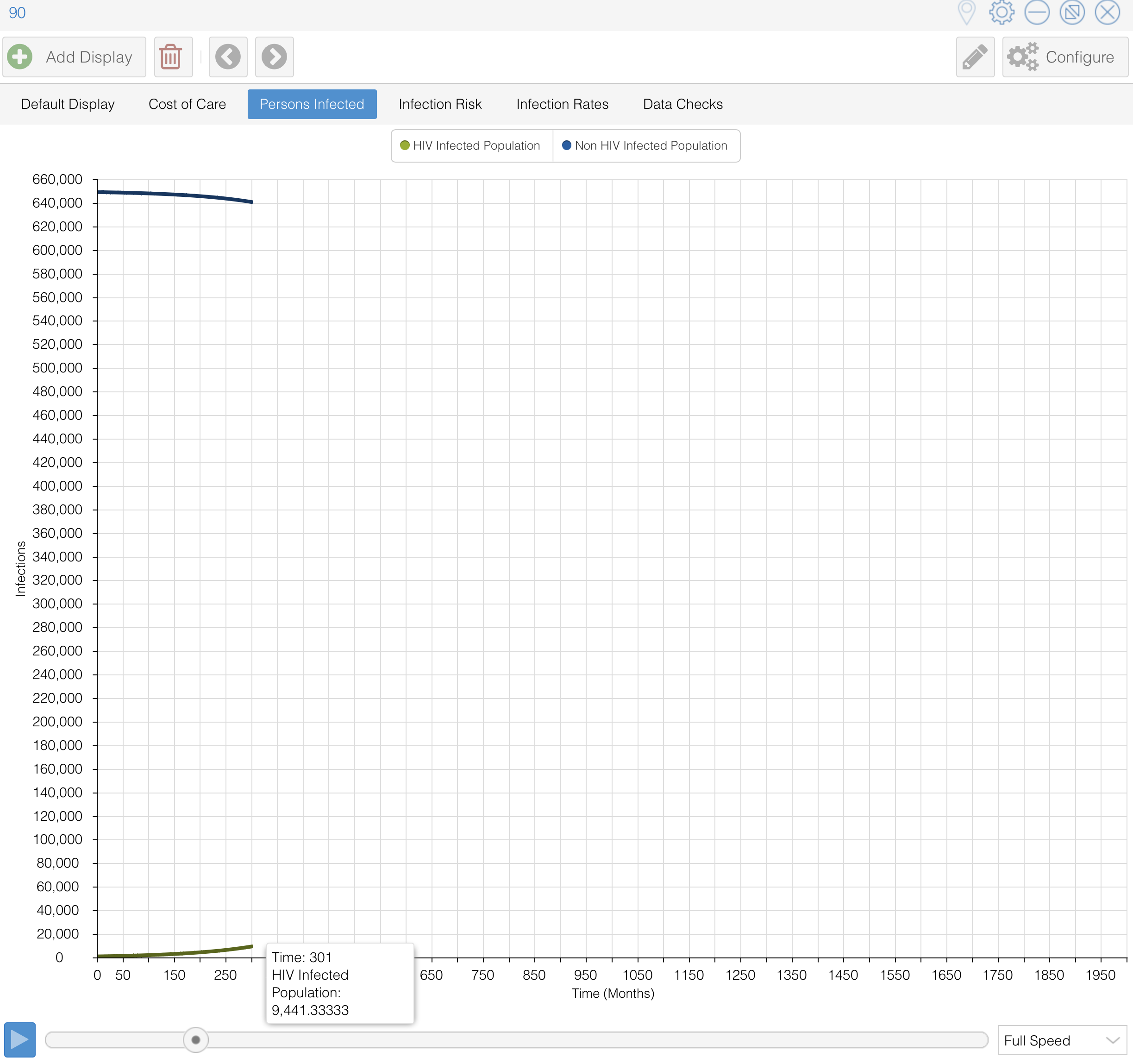Click the x-axis value 1950
1133x1064 pixels.
pyautogui.click(x=1101, y=975)
